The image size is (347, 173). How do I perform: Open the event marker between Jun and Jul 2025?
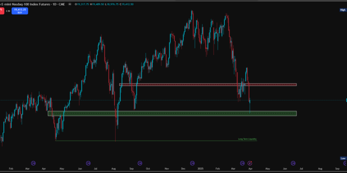tap(293, 163)
